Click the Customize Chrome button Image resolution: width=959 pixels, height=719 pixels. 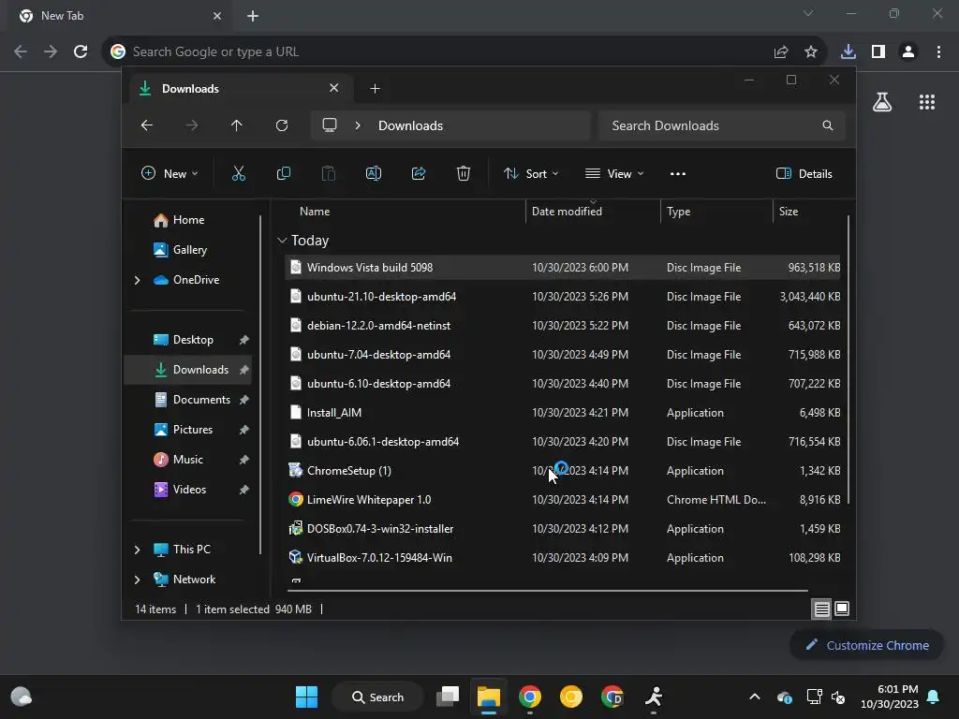coord(866,645)
